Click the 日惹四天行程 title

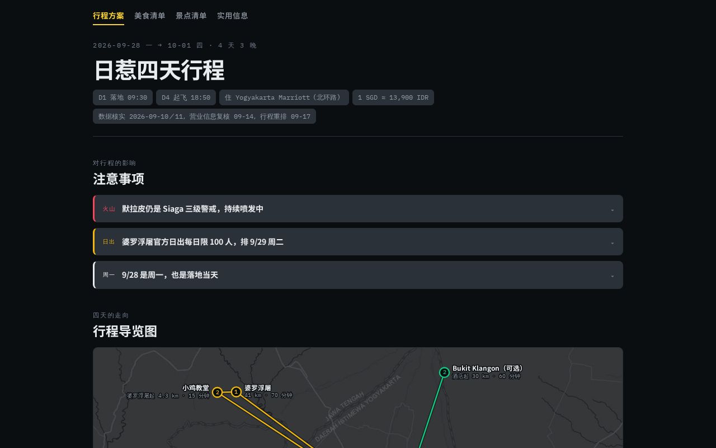point(159,70)
